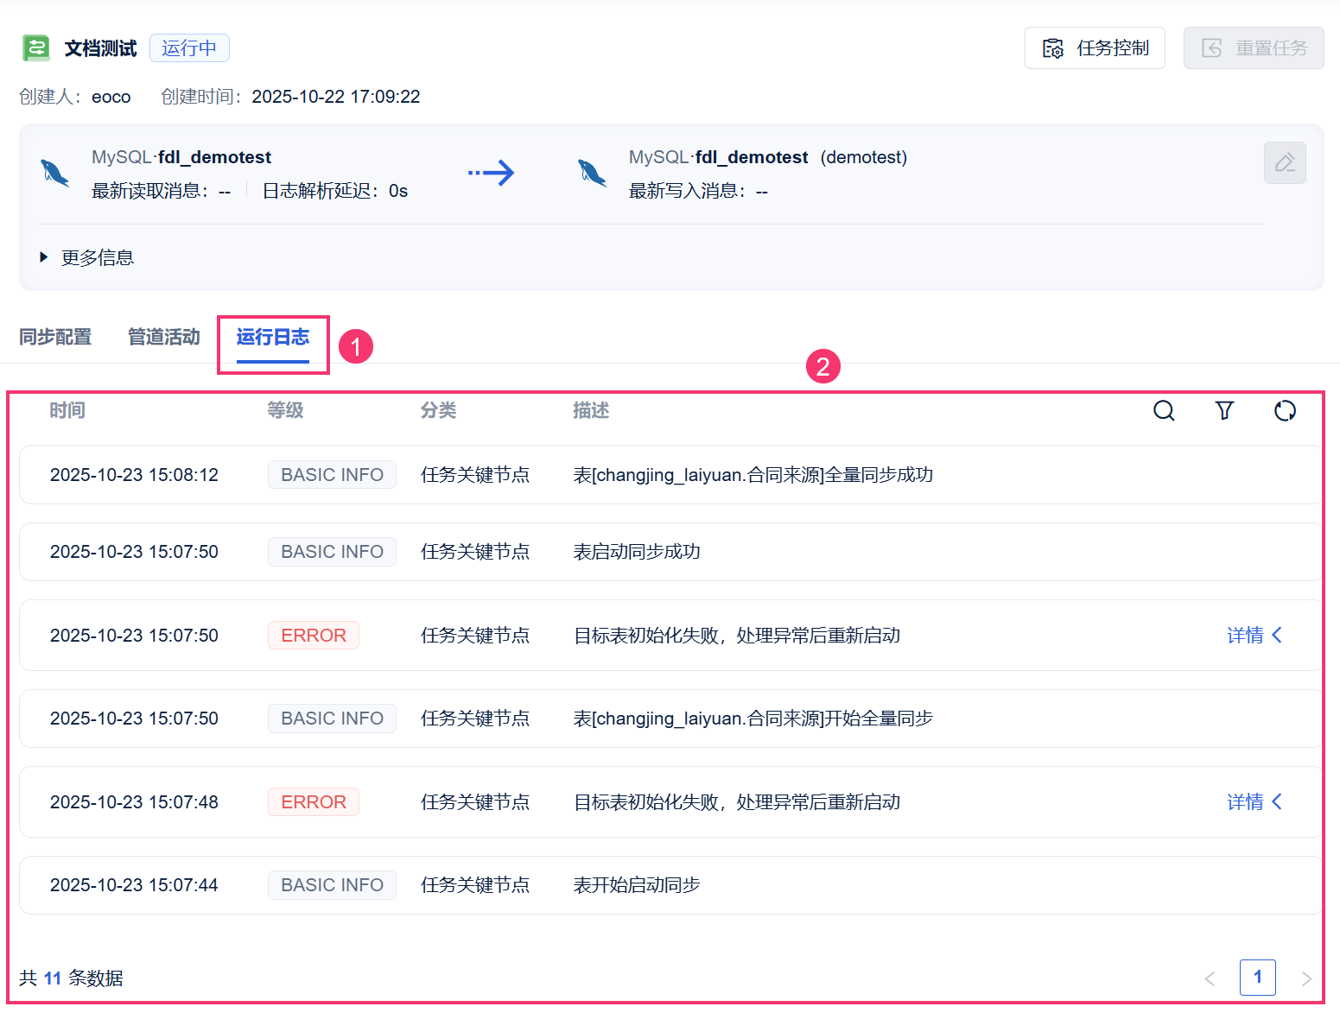Click the 描述 column header
1340x1013 pixels.
coord(591,410)
